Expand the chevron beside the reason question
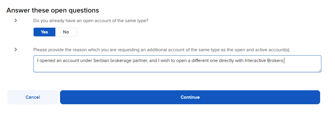The width and height of the screenshot is (335, 122). pos(16,49)
